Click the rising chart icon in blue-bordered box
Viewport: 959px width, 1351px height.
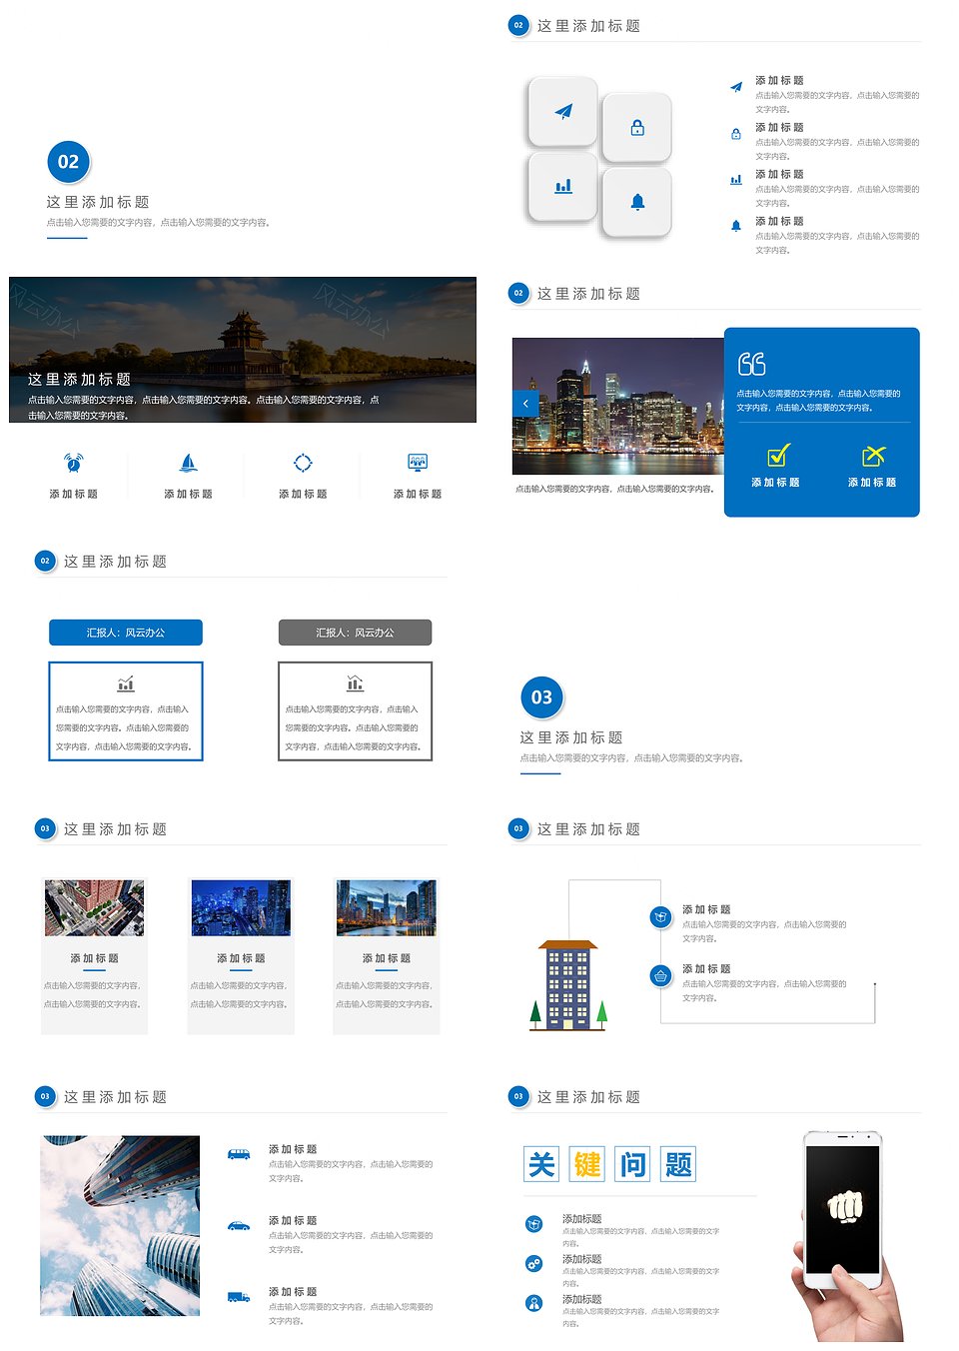[126, 684]
